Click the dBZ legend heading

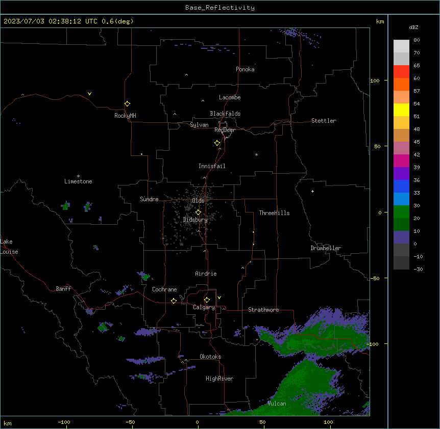point(413,28)
